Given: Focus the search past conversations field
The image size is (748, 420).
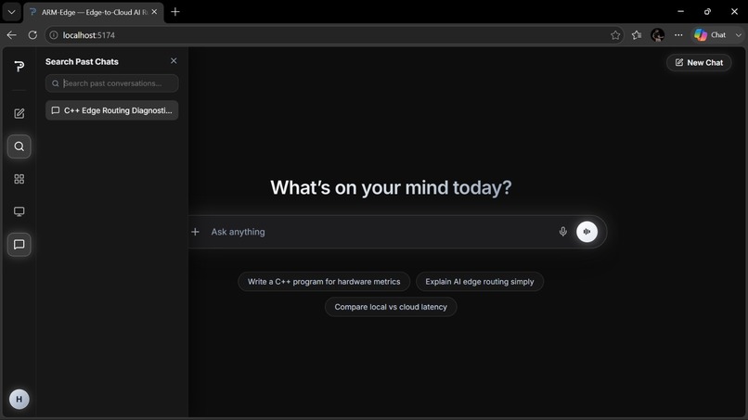Looking at the screenshot, I should point(112,83).
